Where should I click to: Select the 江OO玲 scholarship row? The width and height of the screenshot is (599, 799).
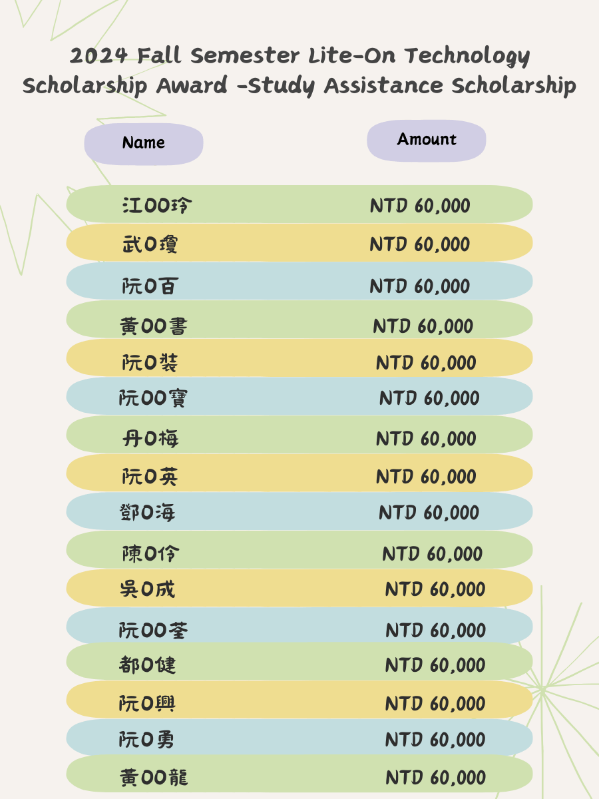299,204
